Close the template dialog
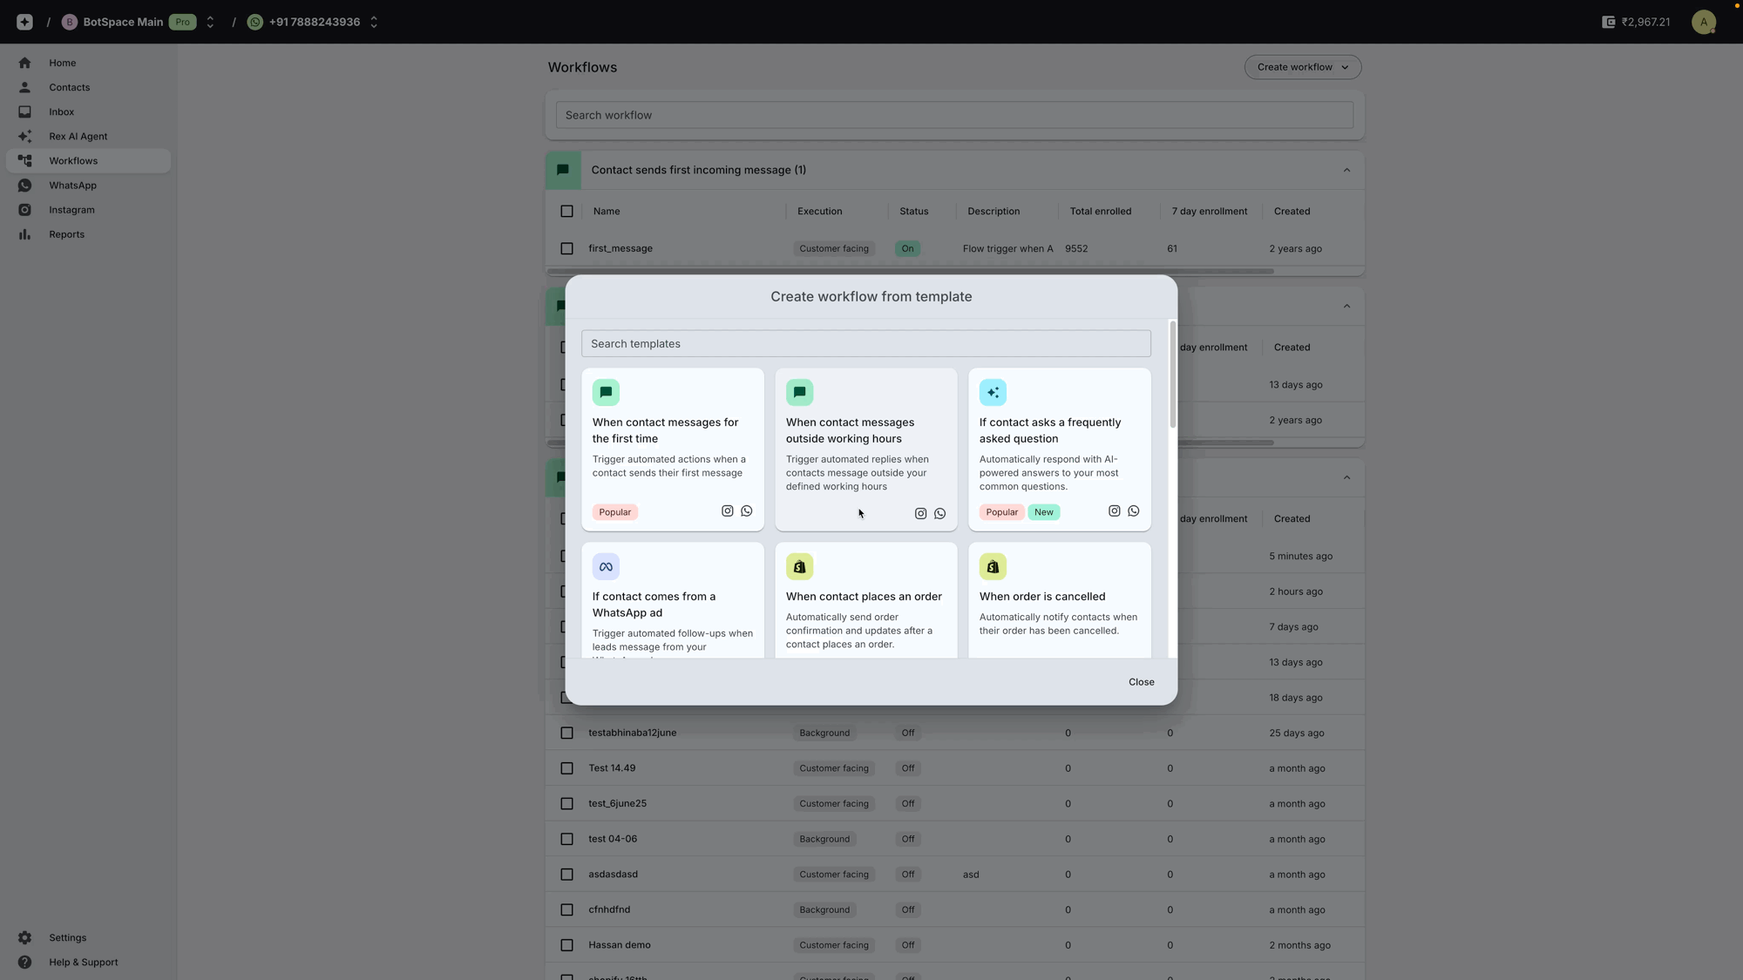The image size is (1743, 980). coord(1141,682)
